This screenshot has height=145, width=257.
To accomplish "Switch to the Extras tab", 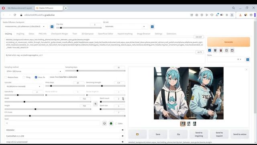I will pos(31,34).
